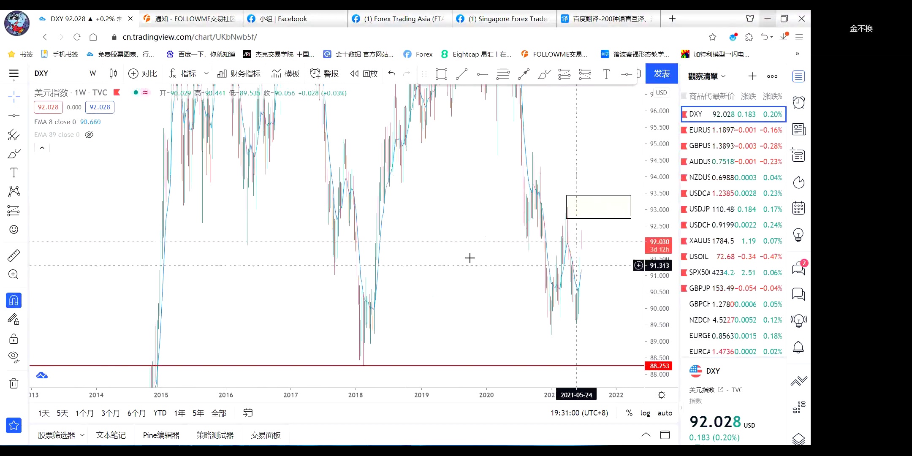The width and height of the screenshot is (912, 456).
Task: Select the text annotation tool in left sidebar
Action: coord(14,173)
